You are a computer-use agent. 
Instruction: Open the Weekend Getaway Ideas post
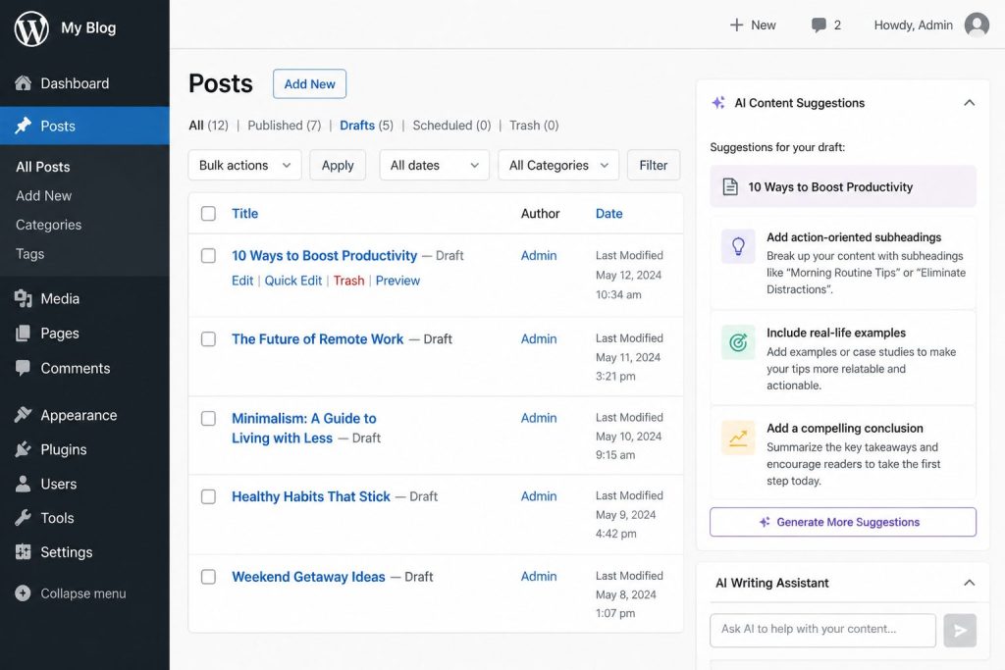click(x=308, y=577)
